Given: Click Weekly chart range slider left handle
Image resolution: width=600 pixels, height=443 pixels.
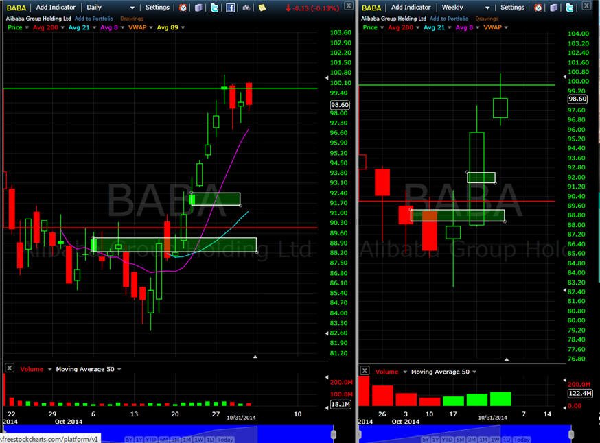Looking at the screenshot, I should point(360,434).
